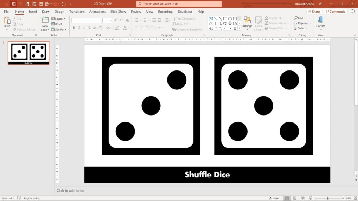
Task: Insert a text box from the Drawing shapes gallery
Action: [210, 18]
